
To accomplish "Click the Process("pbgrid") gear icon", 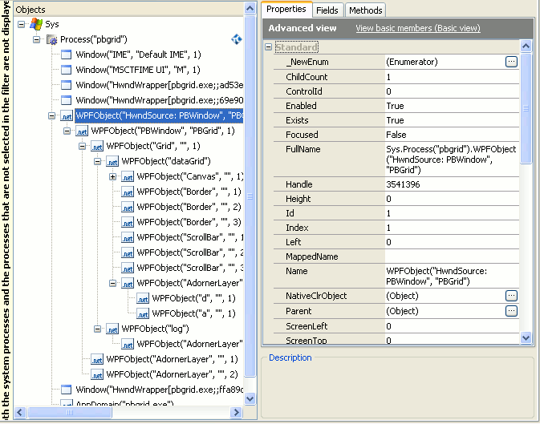I will (x=51, y=39).
